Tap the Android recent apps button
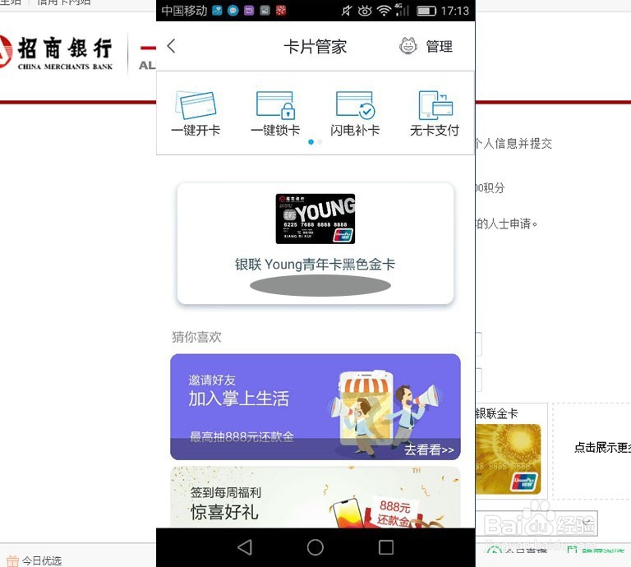This screenshot has height=567, width=631. coord(386,547)
